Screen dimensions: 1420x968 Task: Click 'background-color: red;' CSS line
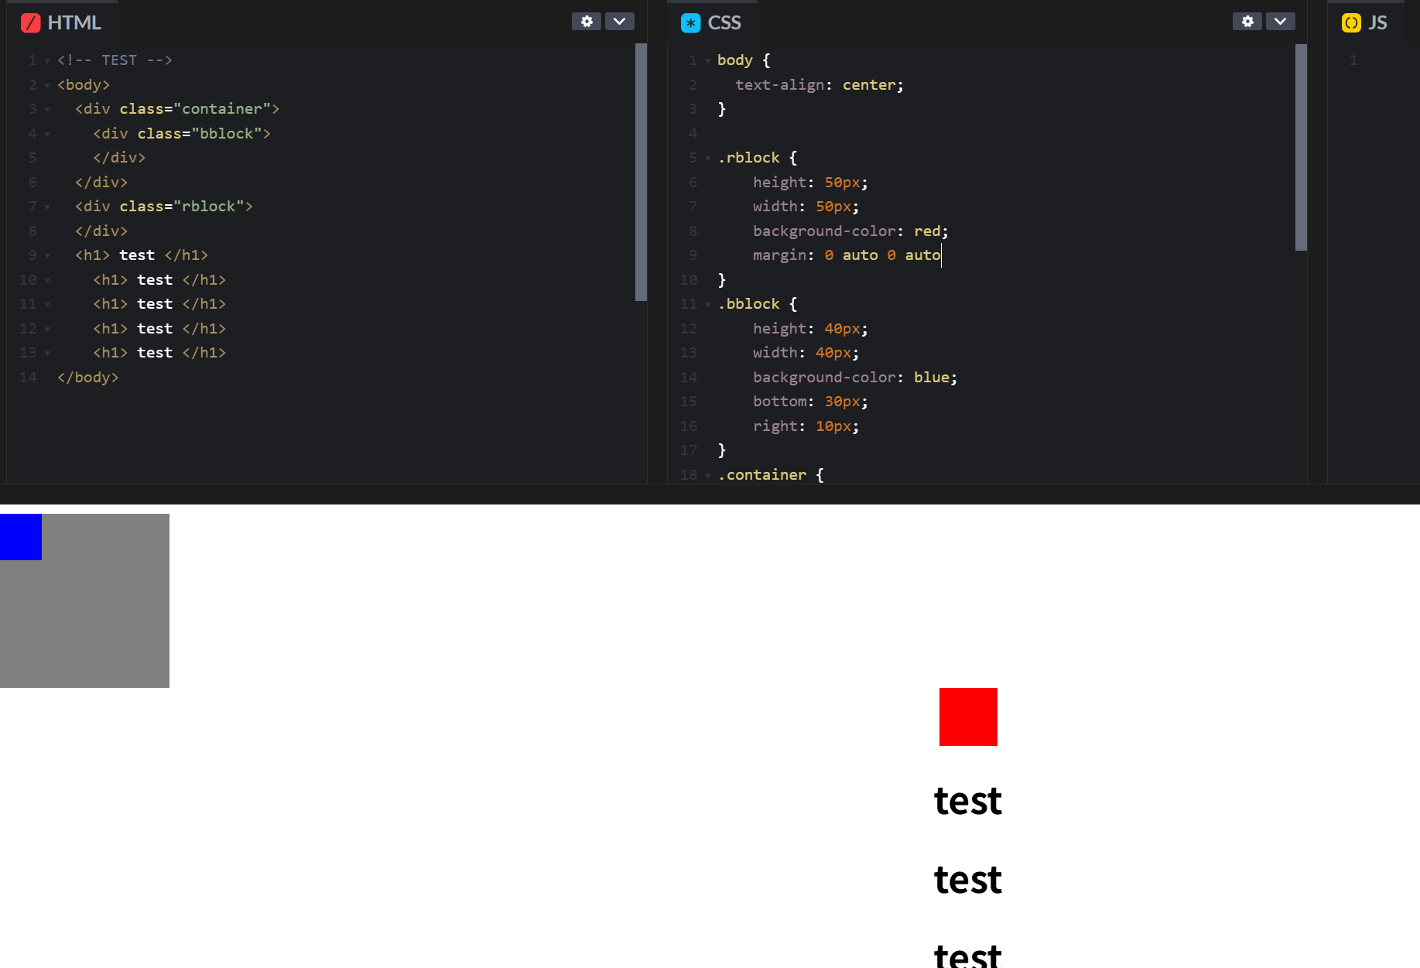pos(850,231)
